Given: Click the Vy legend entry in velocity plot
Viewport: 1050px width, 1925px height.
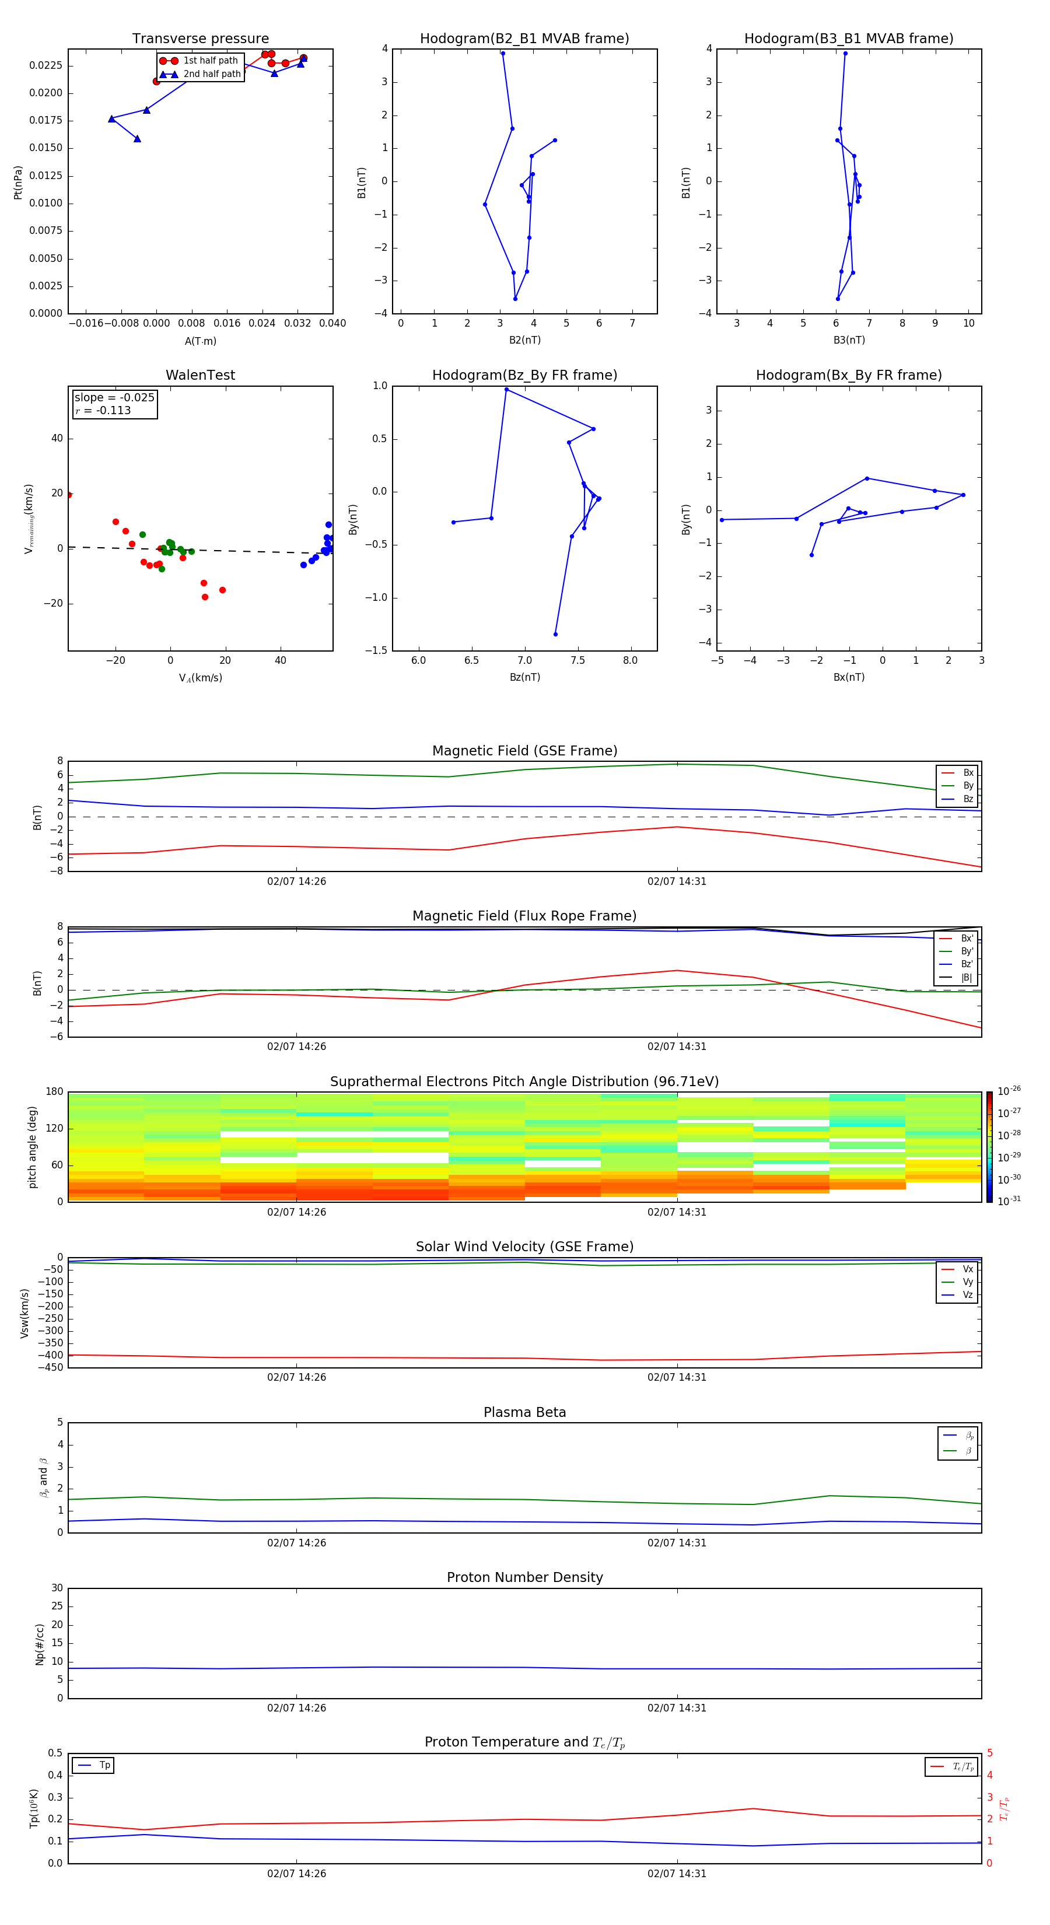Looking at the screenshot, I should click(957, 1282).
